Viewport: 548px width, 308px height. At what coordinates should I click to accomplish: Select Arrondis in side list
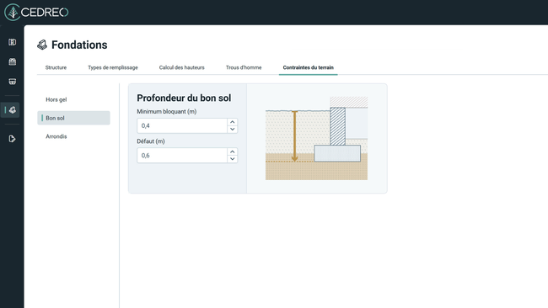point(73,136)
